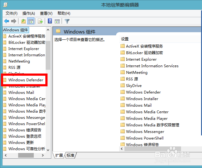This screenshot has height=168, width=202.
Task: Click tree pane vertical scrollbar thumb
Action: (48, 55)
